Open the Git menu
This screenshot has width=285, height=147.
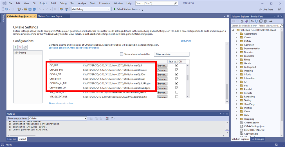[x=34, y=3]
